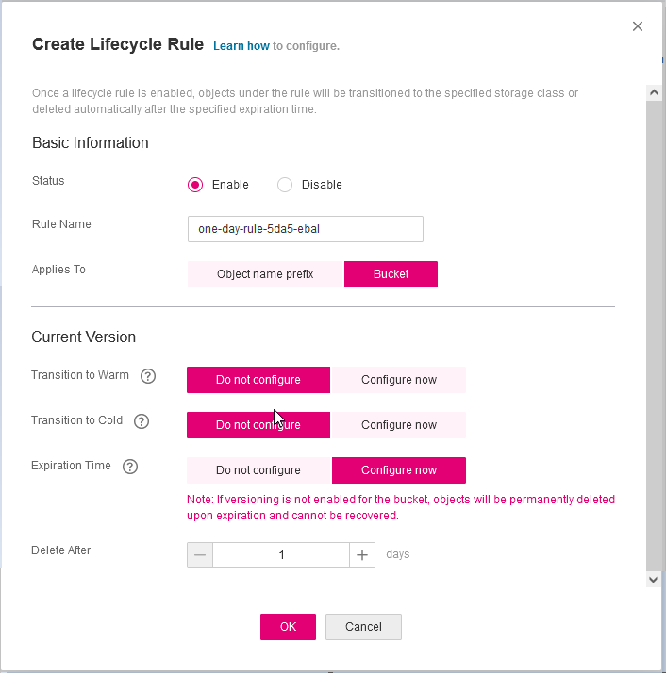Viewport: 666px width, 673px height.
Task: Increase Delete After days with plus
Action: [x=362, y=555]
